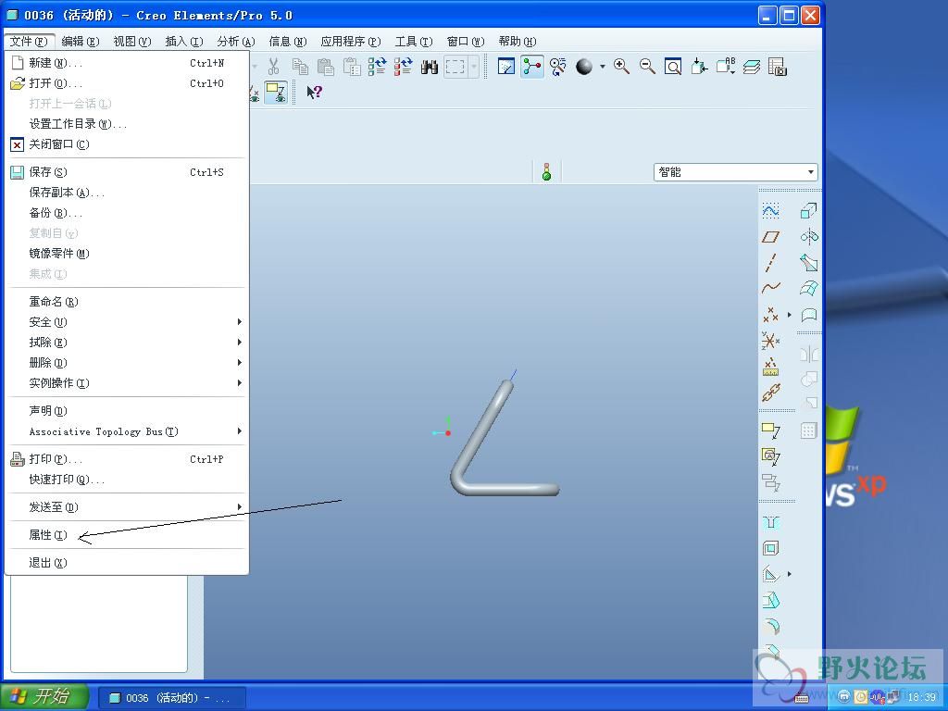Click the 0036 (活动的) taskbar button
948x711 pixels.
(171, 698)
